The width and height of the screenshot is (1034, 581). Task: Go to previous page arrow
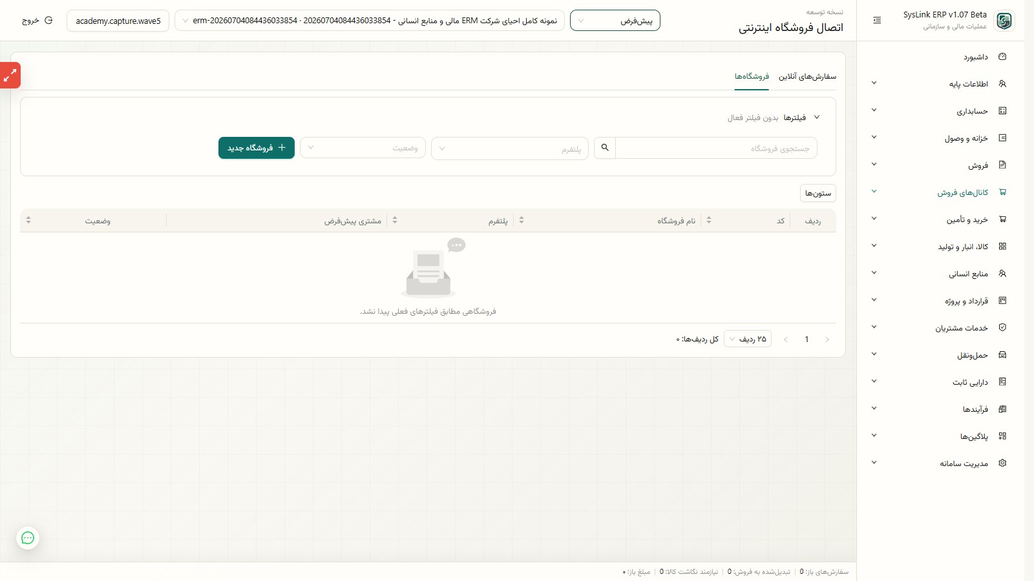pos(786,340)
